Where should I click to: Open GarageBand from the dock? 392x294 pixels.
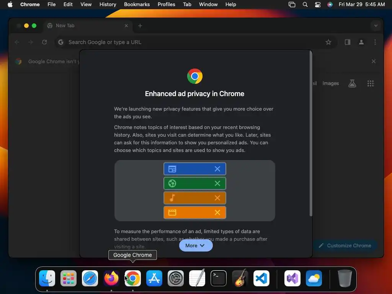click(x=240, y=278)
